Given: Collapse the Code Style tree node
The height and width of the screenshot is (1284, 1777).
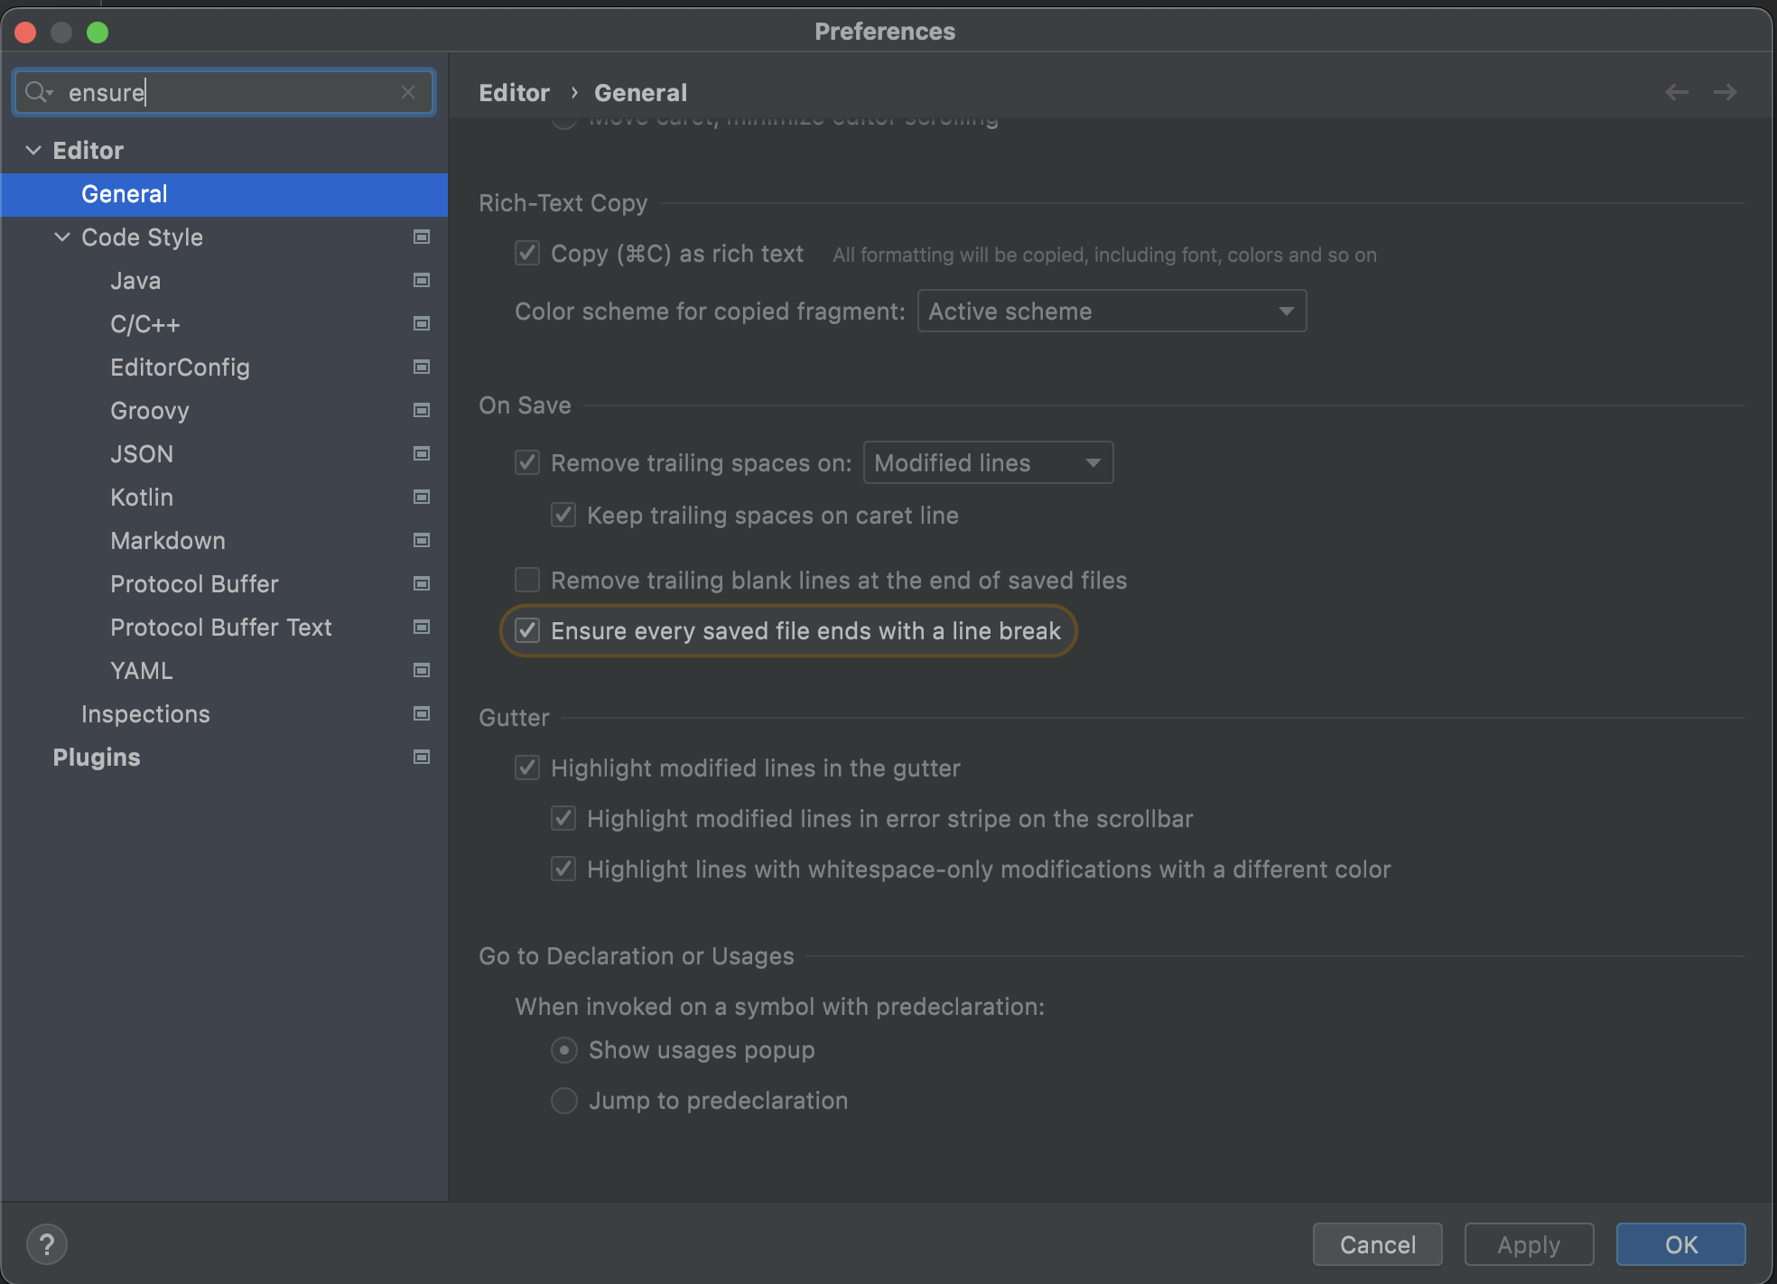Looking at the screenshot, I should (62, 237).
